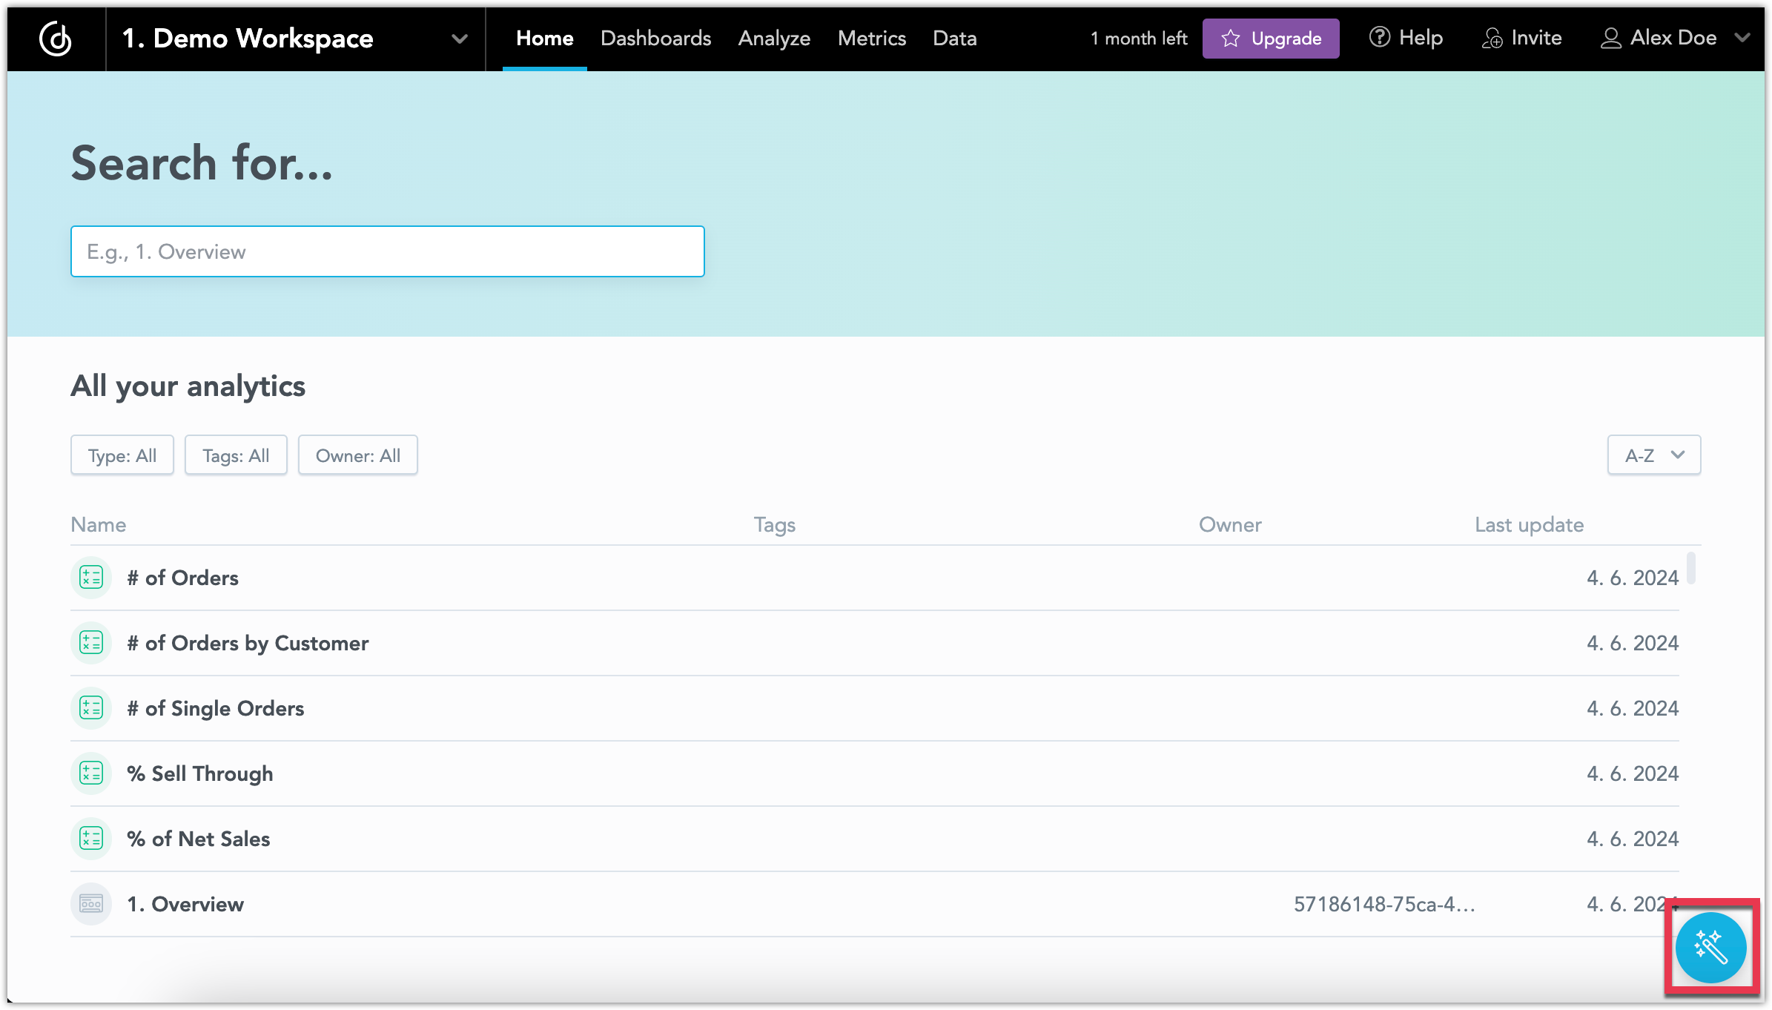Click the metric icon for # of Orders by Customer

pos(91,642)
